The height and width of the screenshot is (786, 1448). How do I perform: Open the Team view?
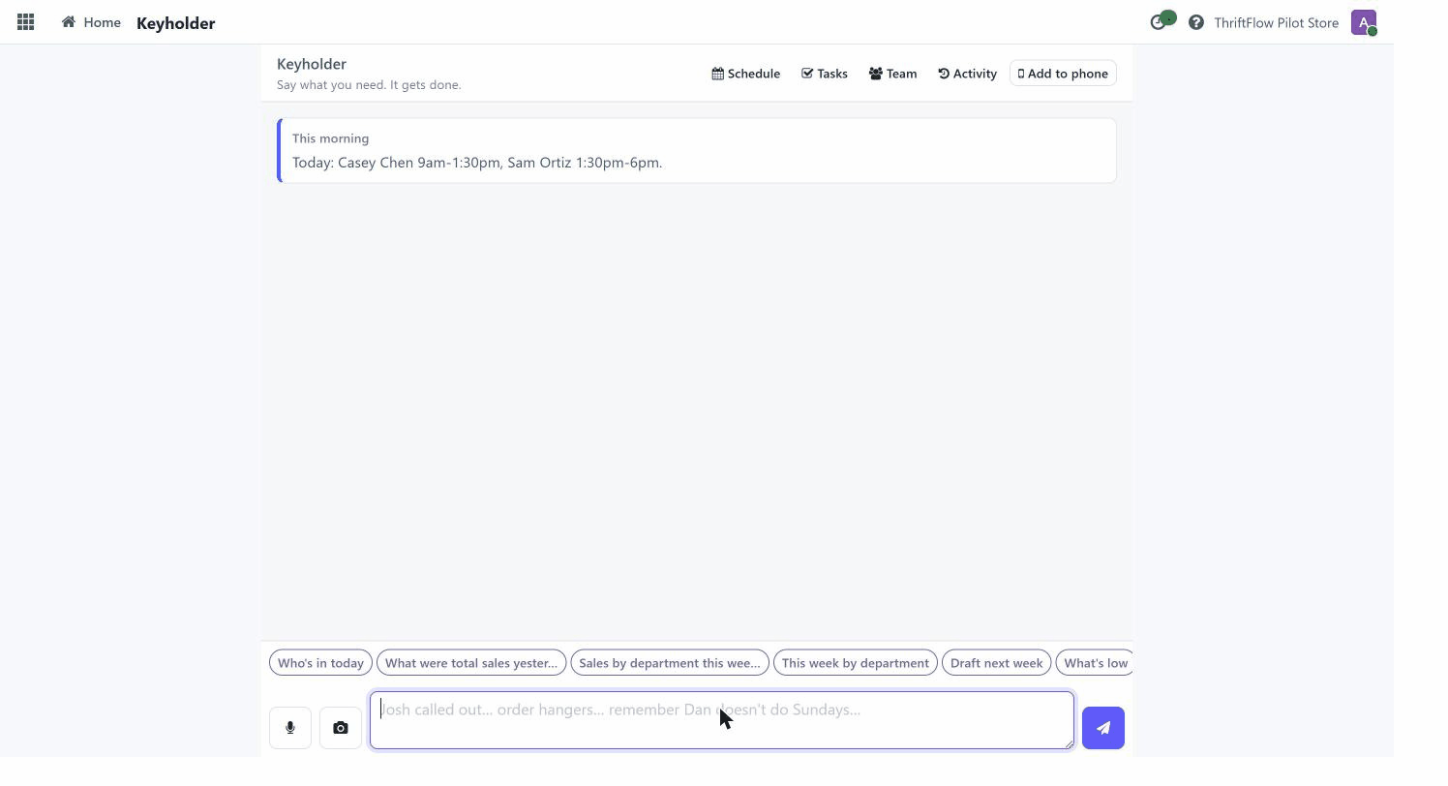[x=892, y=74]
